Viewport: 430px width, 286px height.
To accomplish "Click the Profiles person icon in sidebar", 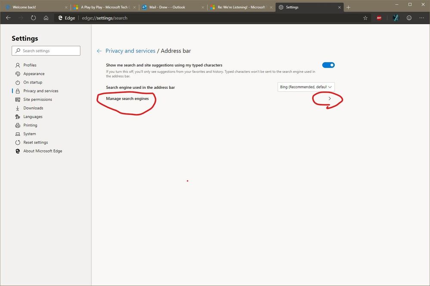I will (18, 65).
